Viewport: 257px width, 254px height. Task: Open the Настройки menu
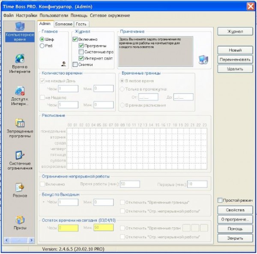pos(27,15)
